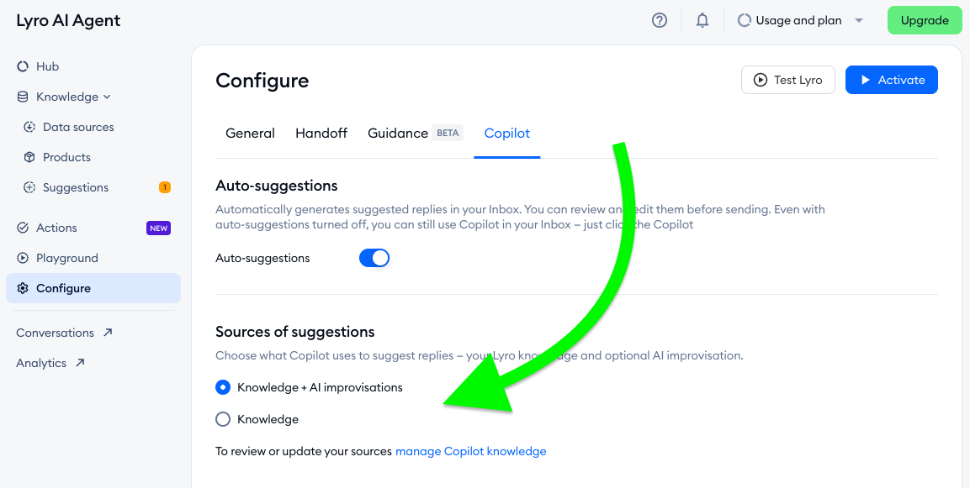Switch to the Guidance tab
970x488 pixels.
(398, 133)
